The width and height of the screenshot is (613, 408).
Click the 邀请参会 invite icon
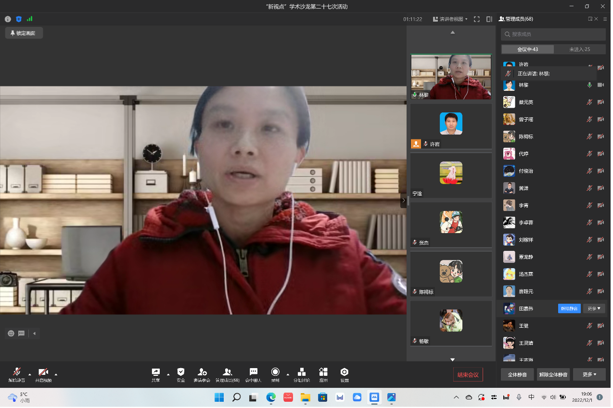202,372
